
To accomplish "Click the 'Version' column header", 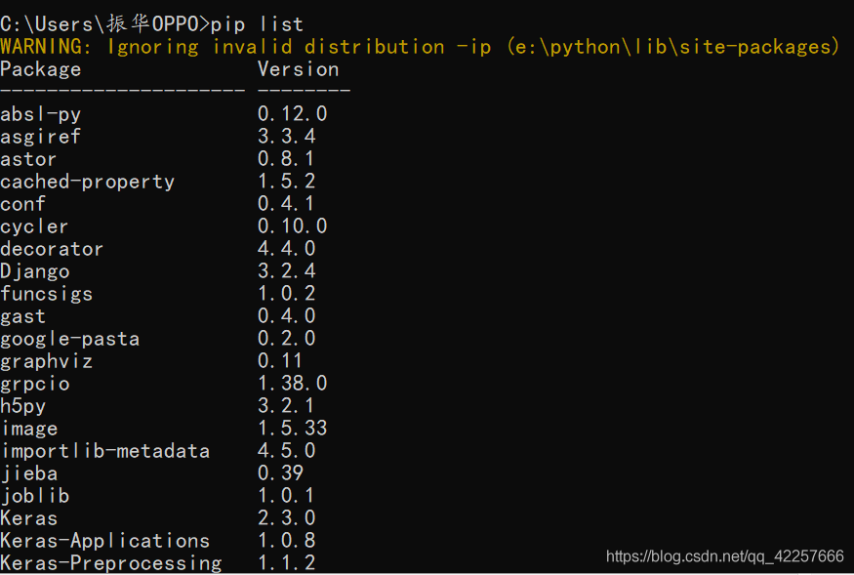I will (x=298, y=69).
